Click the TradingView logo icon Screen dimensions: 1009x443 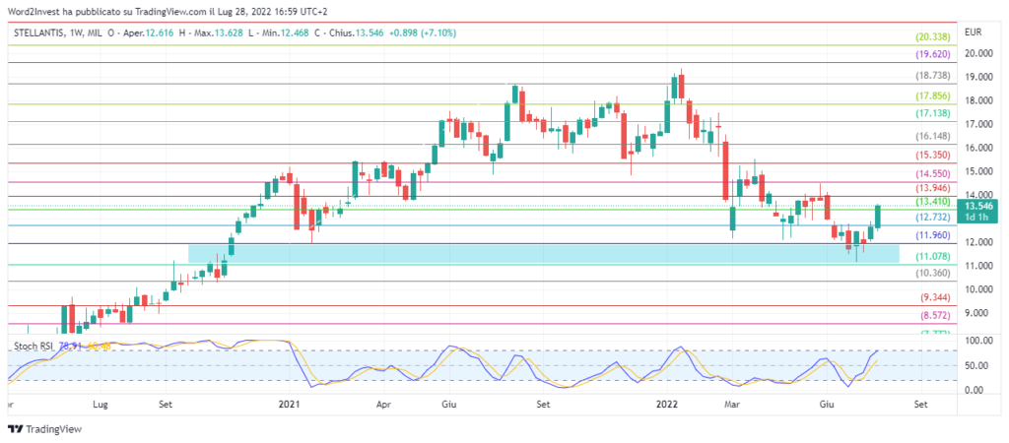click(x=15, y=429)
